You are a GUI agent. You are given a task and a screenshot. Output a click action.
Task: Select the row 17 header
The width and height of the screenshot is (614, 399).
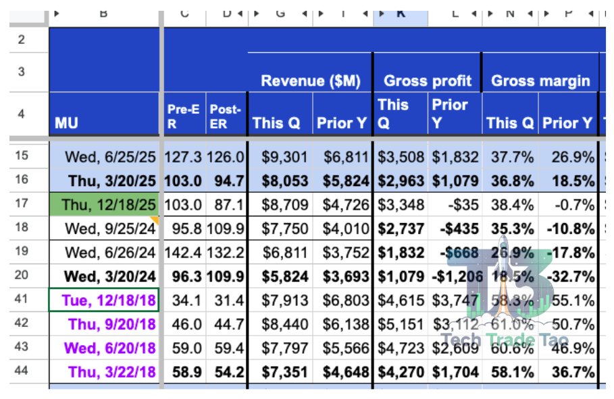tap(28, 204)
